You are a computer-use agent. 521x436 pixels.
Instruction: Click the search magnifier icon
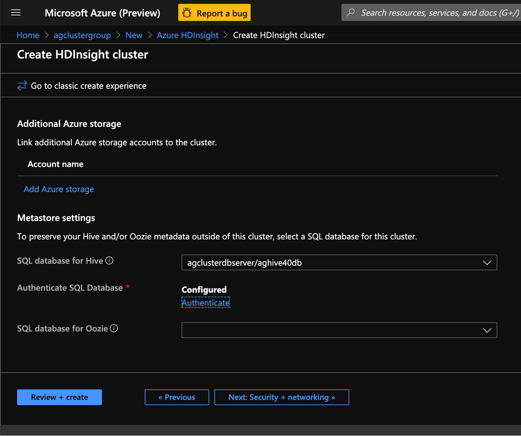click(x=351, y=13)
